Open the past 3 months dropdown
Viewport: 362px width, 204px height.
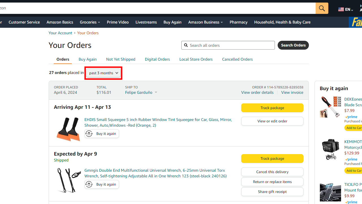coord(104,73)
